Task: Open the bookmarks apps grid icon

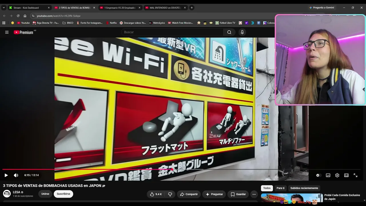Action: click(x=4, y=23)
